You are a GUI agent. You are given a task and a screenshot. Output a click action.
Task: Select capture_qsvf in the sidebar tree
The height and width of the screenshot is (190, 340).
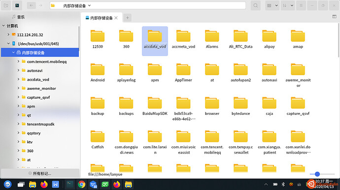click(38, 97)
